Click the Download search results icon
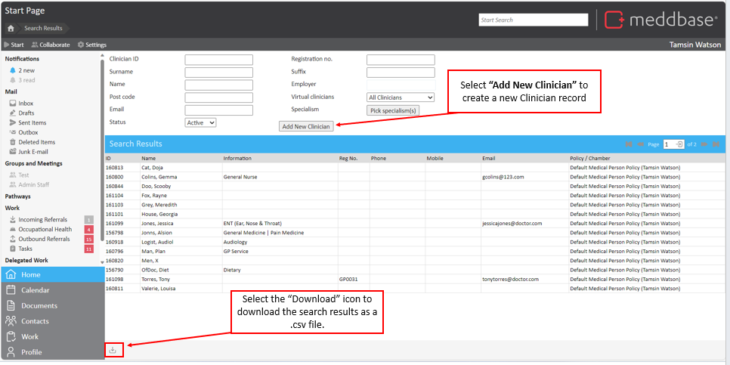The height and width of the screenshot is (365, 730). coord(113,350)
